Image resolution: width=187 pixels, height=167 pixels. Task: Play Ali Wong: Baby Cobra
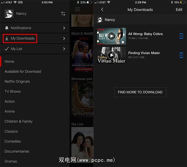[x=112, y=36]
